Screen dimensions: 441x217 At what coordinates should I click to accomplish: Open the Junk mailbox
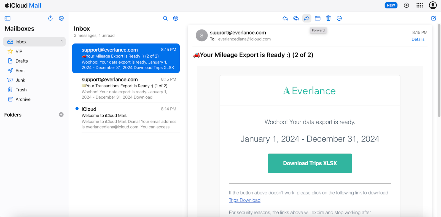[x=34, y=80]
